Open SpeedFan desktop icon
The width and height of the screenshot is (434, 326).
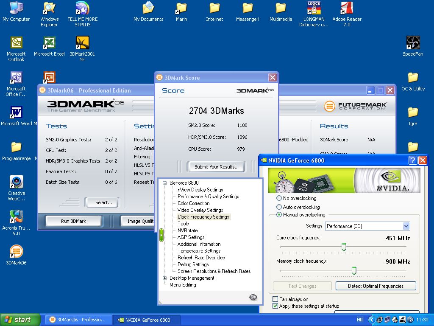click(x=413, y=47)
